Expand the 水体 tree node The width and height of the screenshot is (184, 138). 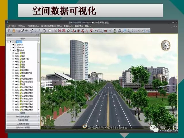[13, 62]
